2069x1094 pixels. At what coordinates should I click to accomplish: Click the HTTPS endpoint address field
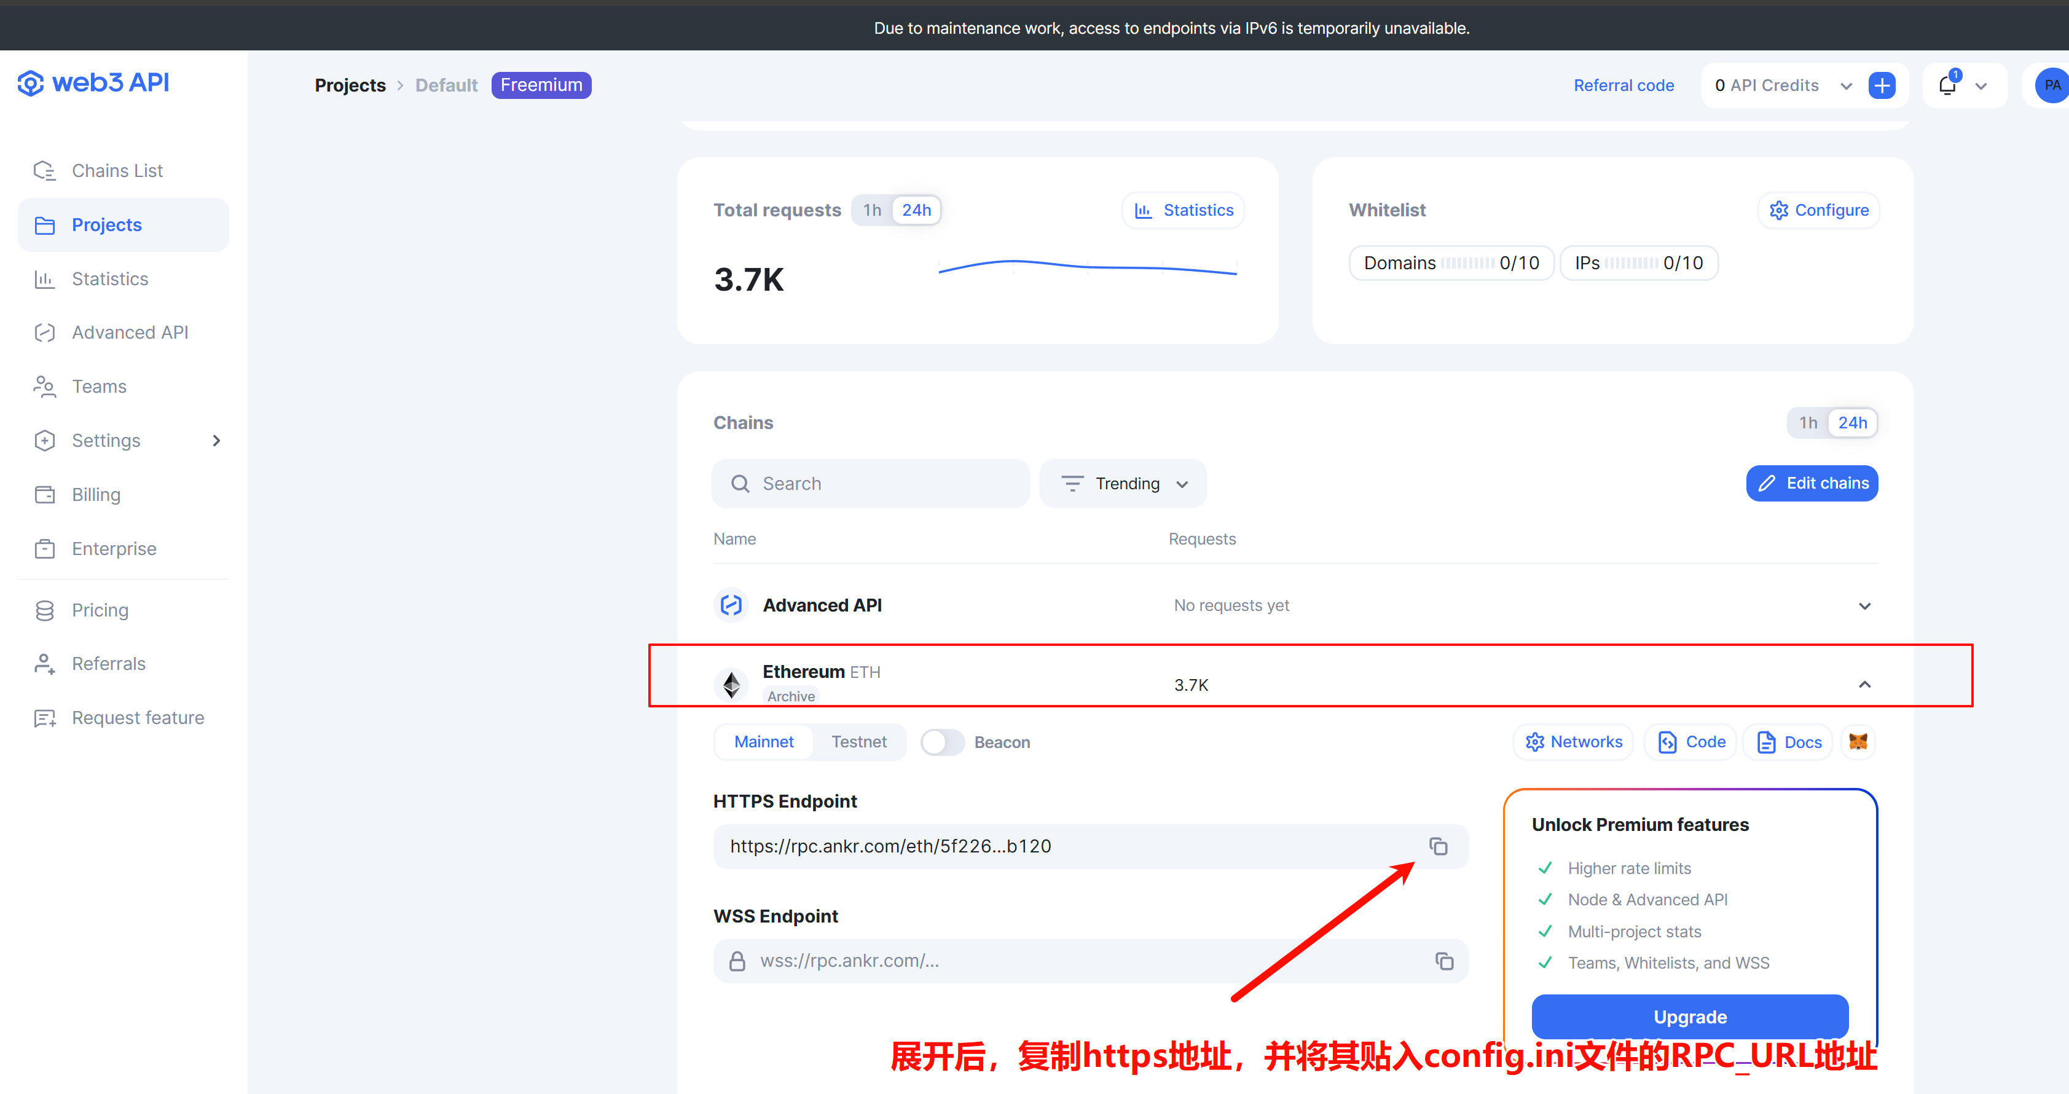pyautogui.click(x=1091, y=846)
